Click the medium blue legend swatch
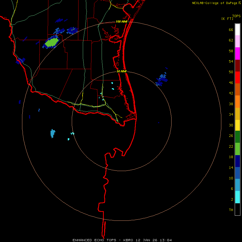 pyautogui.click(x=237, y=173)
